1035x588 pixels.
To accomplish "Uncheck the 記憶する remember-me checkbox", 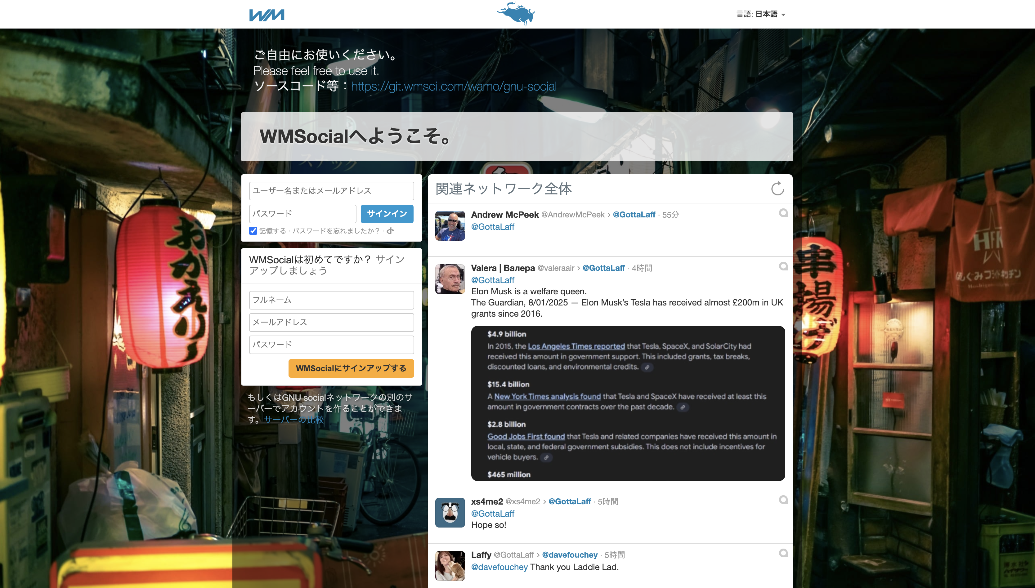I will pos(253,231).
